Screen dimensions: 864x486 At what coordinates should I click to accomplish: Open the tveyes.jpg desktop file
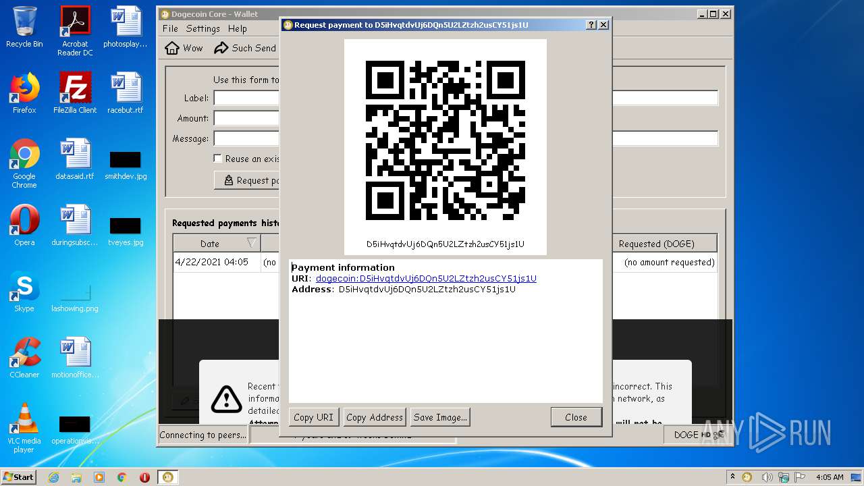(126, 232)
